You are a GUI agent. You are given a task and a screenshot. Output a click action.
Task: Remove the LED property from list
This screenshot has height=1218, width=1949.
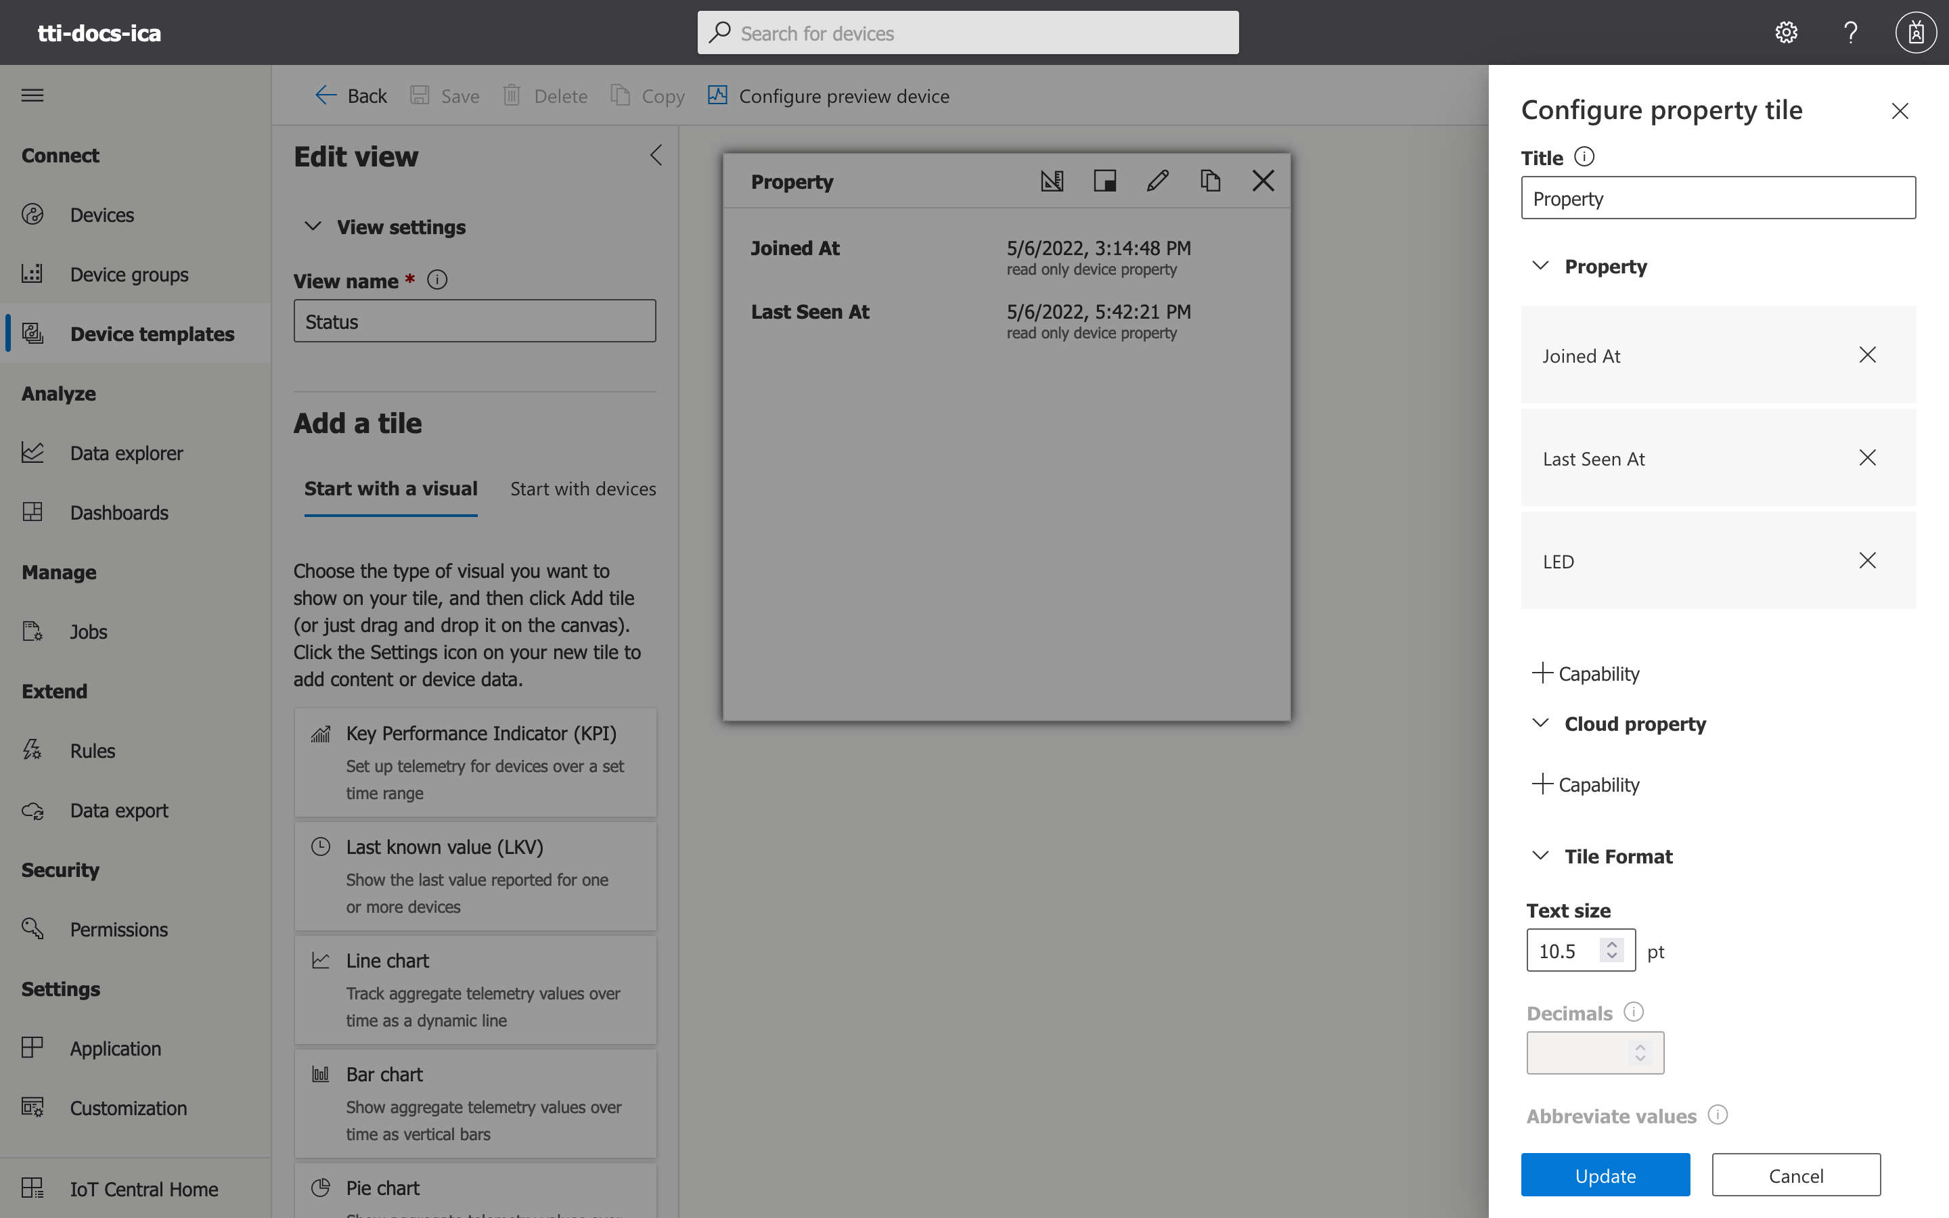coord(1867,561)
